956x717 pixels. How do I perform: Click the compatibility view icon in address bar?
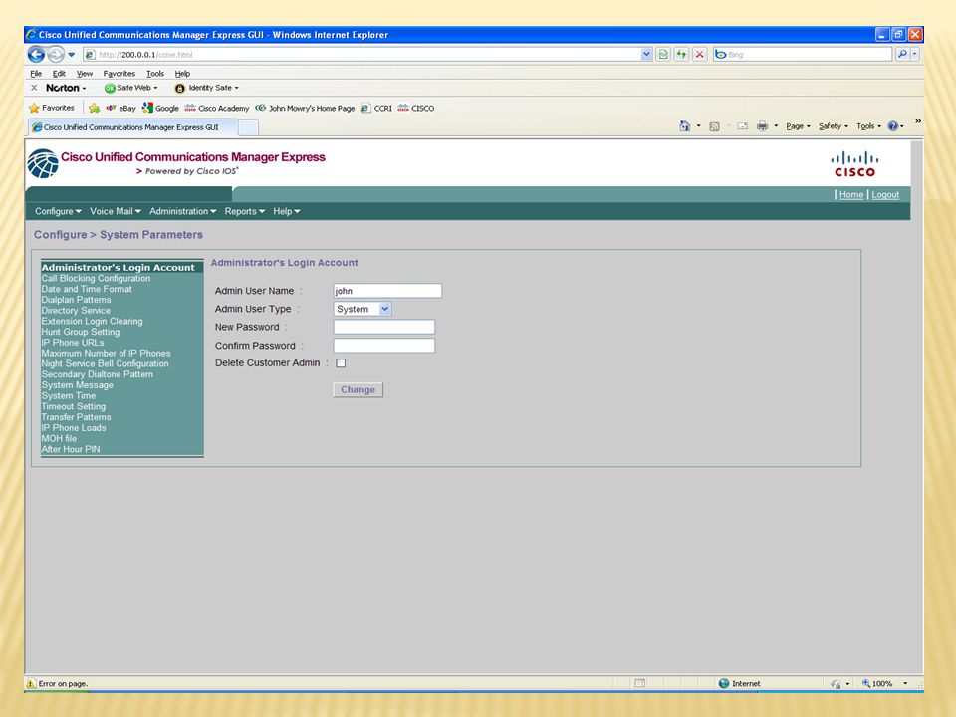(x=663, y=54)
